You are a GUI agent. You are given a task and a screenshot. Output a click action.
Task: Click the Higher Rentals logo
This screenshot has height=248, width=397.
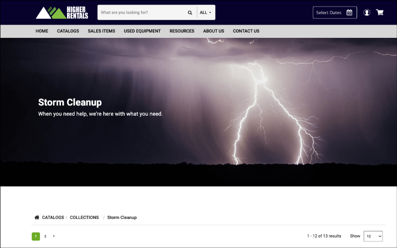click(62, 13)
